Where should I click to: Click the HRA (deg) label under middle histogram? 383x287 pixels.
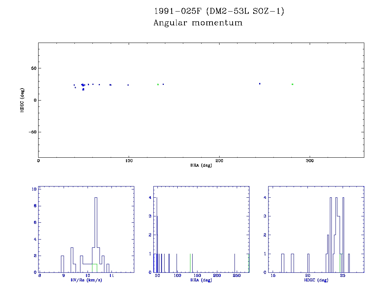201,280
